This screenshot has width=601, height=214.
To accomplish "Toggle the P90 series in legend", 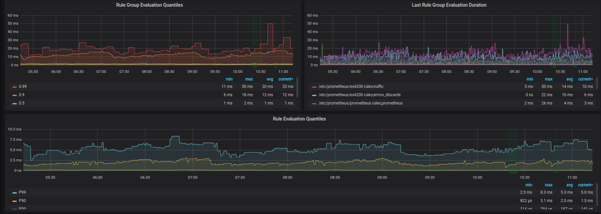I will 22,201.
